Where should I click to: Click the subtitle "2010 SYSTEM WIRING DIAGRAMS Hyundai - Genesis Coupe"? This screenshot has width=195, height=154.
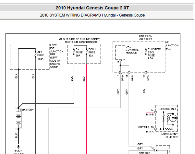(x=92, y=15)
